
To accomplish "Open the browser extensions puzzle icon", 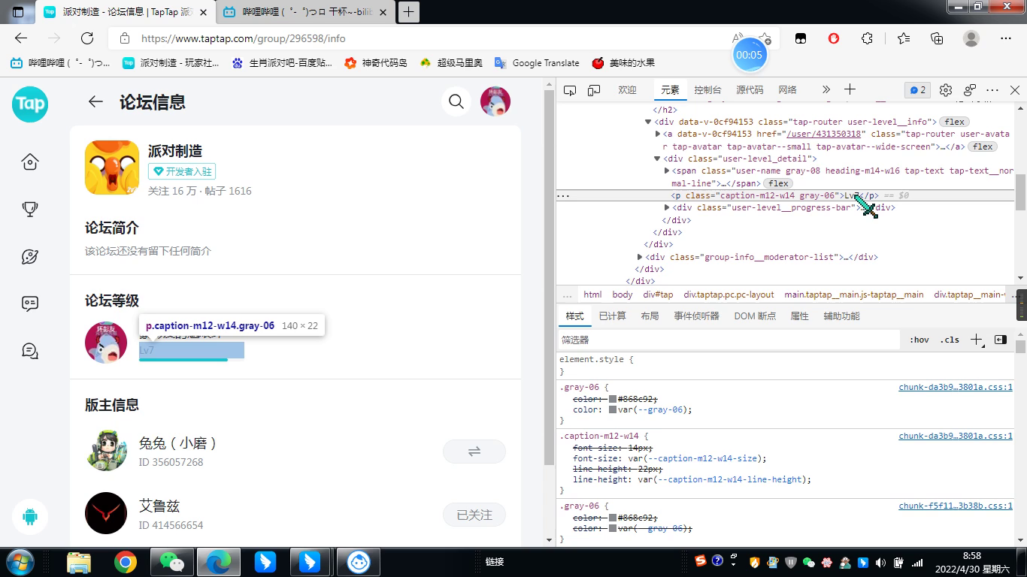I will (867, 38).
